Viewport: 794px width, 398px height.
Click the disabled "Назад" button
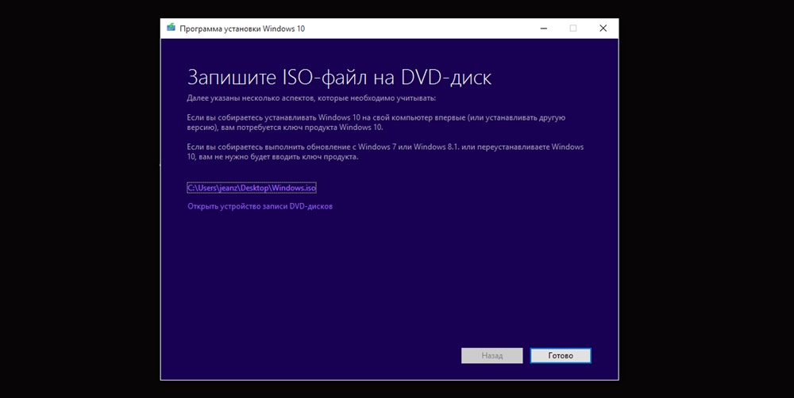(491, 355)
